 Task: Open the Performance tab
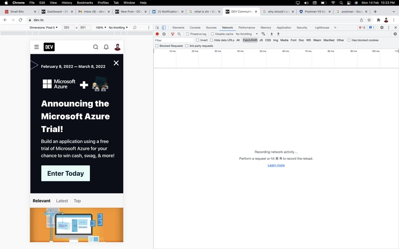pos(246,27)
